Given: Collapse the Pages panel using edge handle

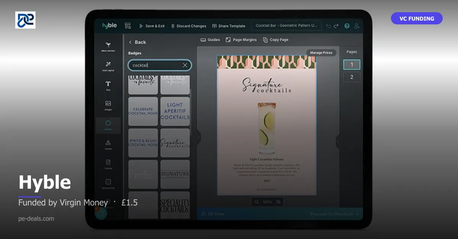Looking at the screenshot, I should 337,141.
